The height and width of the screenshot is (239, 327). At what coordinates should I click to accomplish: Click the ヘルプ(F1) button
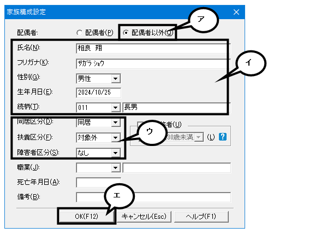point(201,217)
